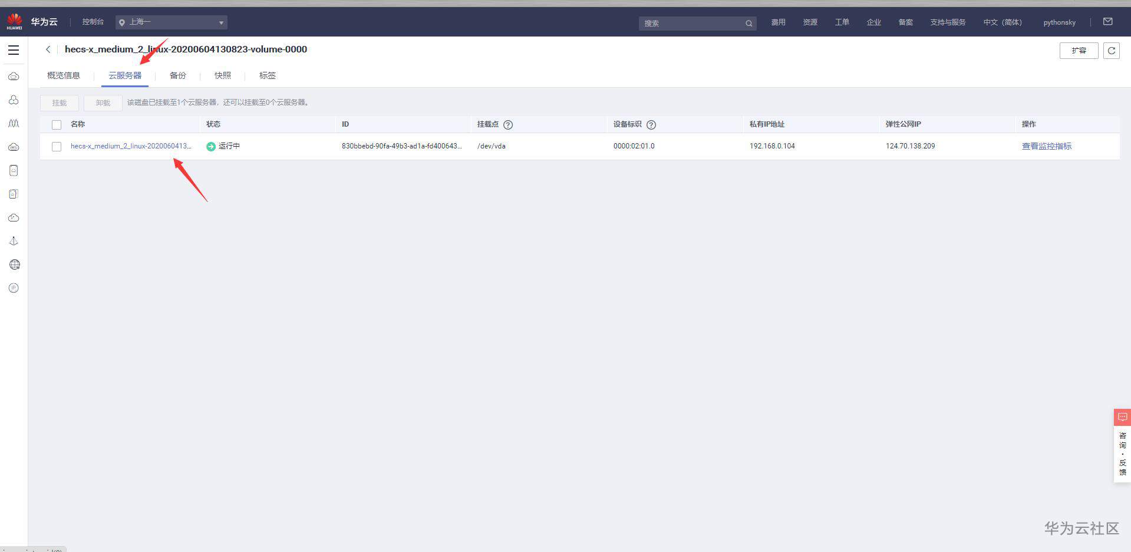Open the red 咨询·反馈 chat icon
Image resolution: width=1131 pixels, height=552 pixels.
tap(1122, 417)
